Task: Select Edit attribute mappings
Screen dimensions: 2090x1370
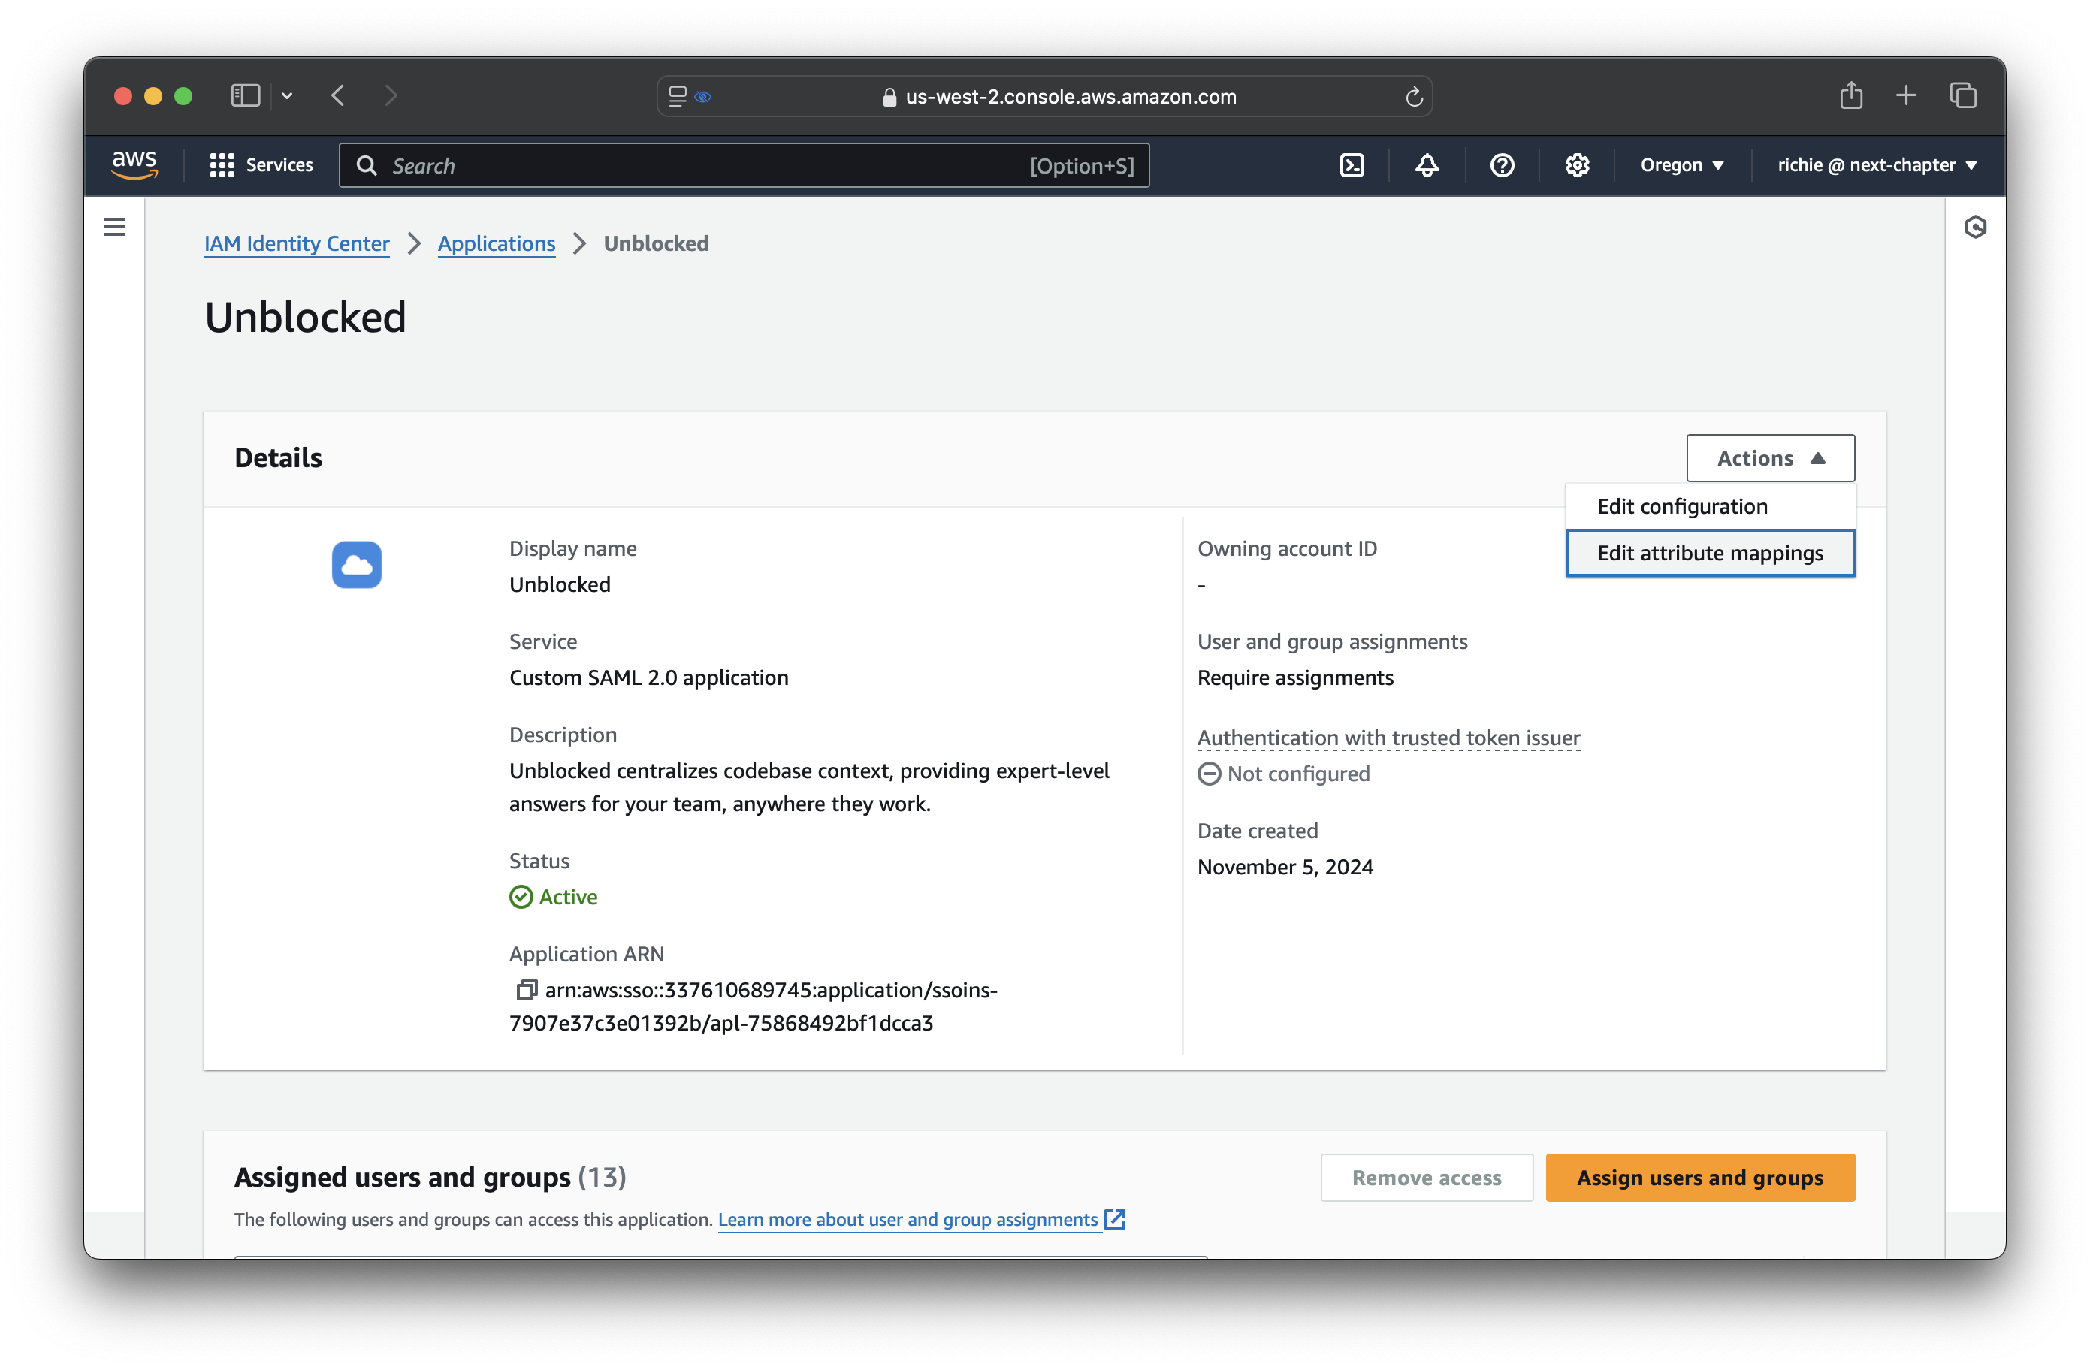Action: tap(1710, 554)
